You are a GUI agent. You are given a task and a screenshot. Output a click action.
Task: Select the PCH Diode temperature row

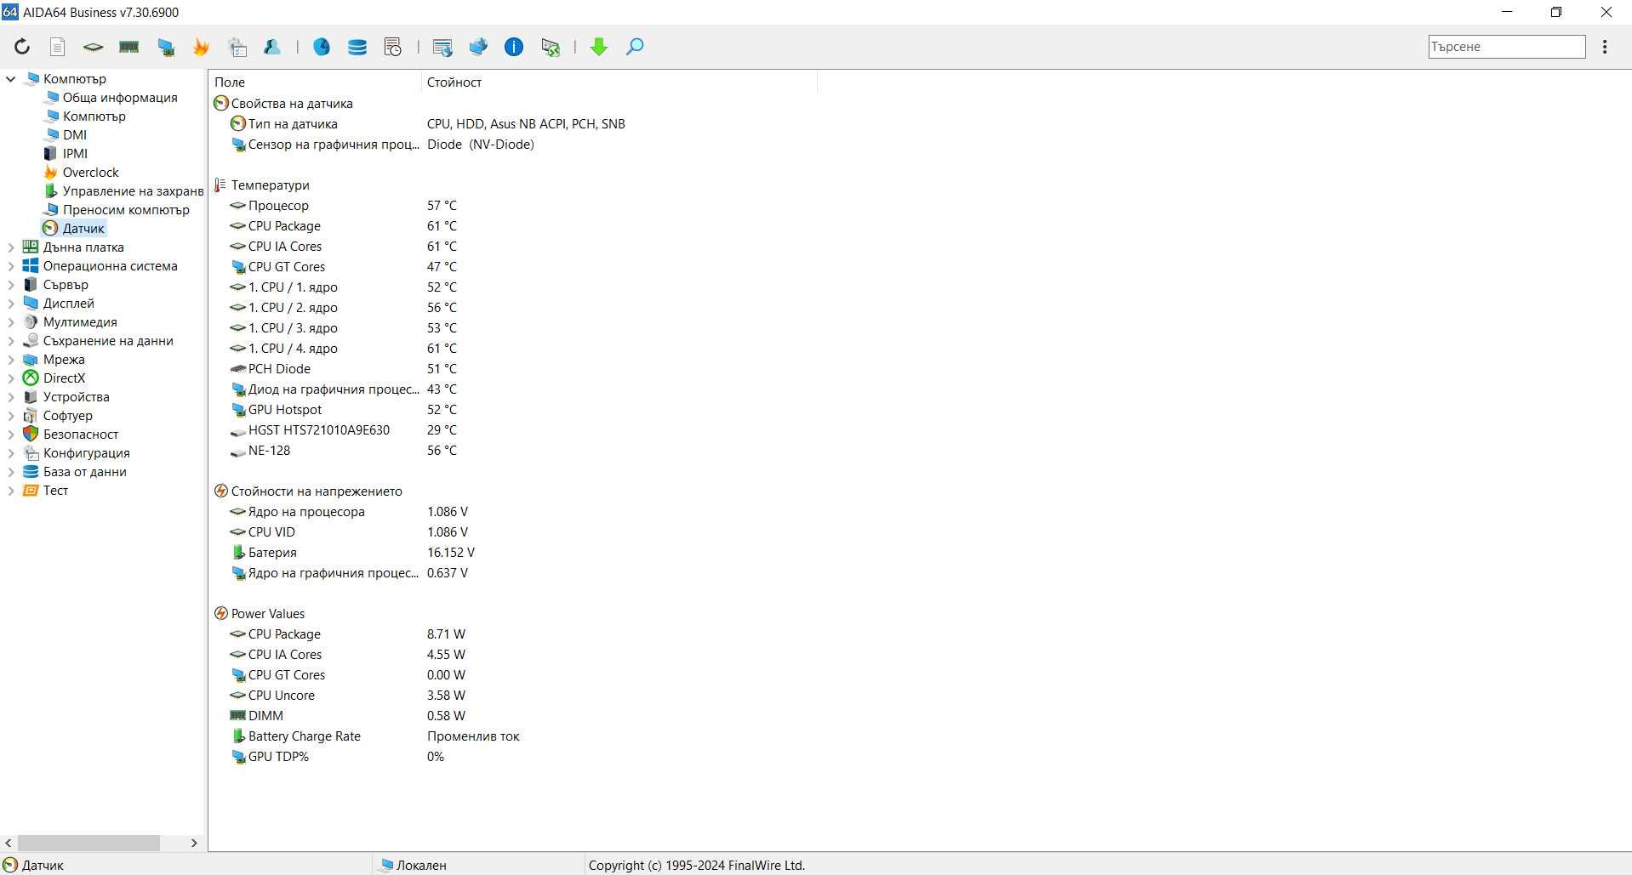pyautogui.click(x=343, y=369)
